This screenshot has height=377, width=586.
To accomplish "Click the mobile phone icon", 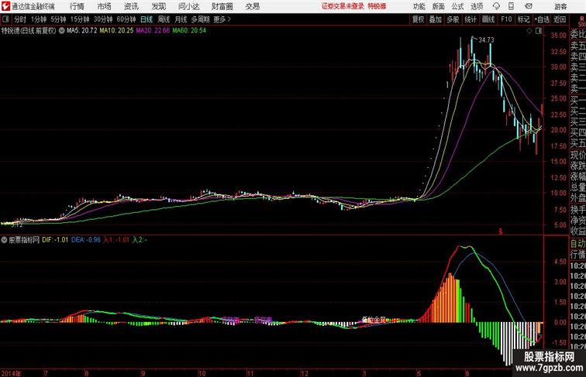I will [x=511, y=6].
